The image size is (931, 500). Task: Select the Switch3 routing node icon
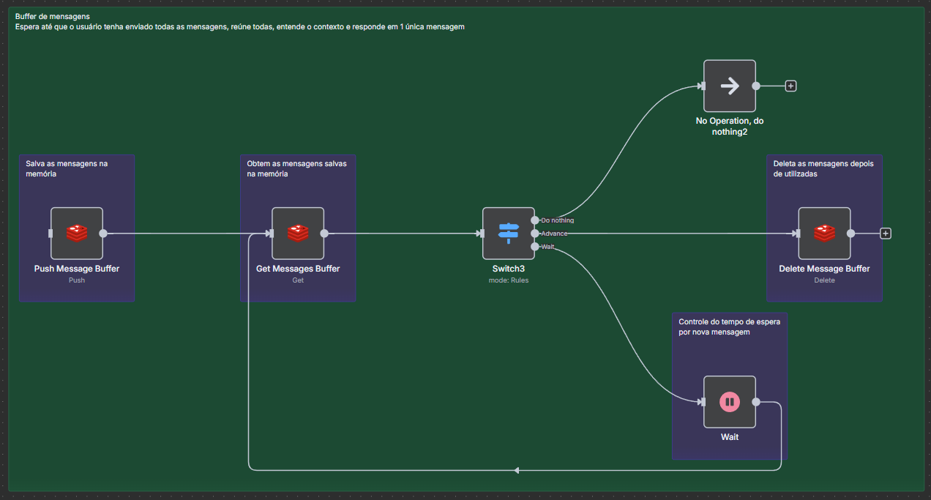click(x=508, y=233)
